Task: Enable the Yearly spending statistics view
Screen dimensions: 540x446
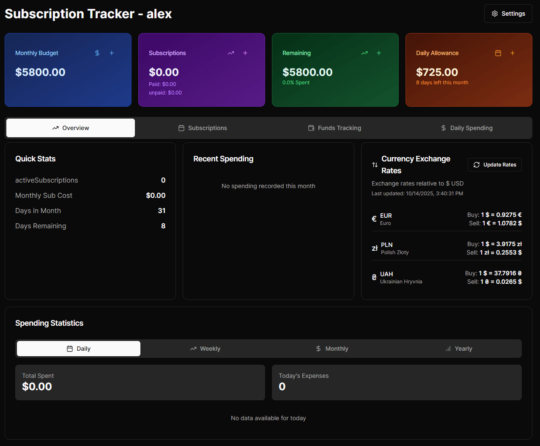Action: [459, 348]
